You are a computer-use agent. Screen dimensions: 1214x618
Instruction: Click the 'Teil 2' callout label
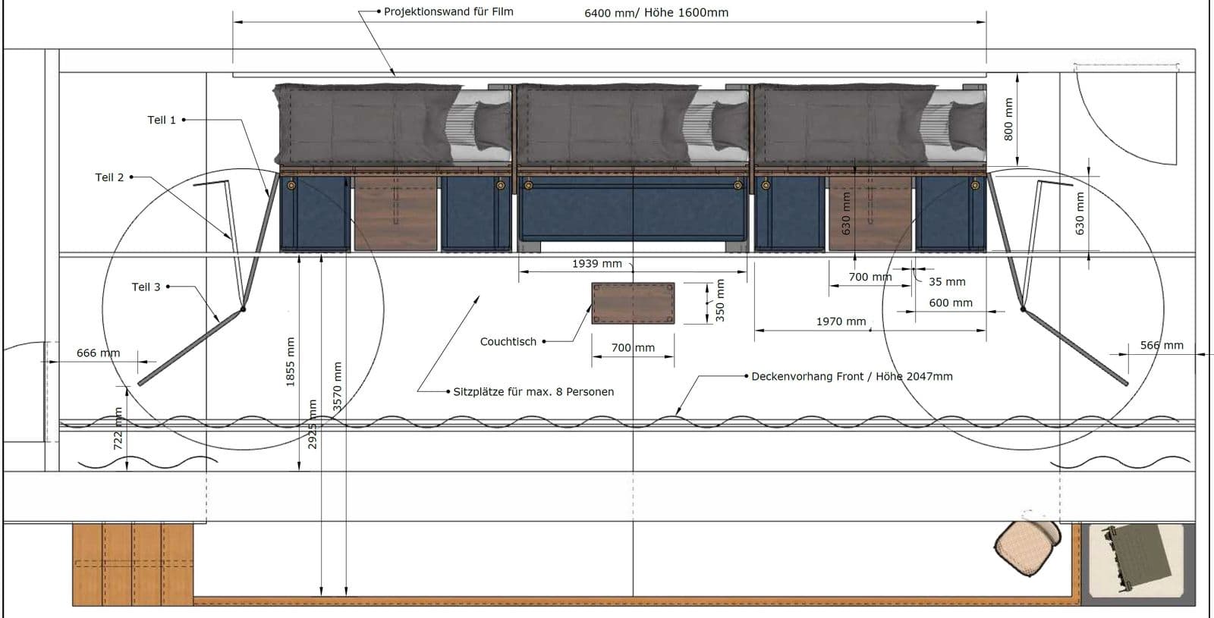(109, 177)
